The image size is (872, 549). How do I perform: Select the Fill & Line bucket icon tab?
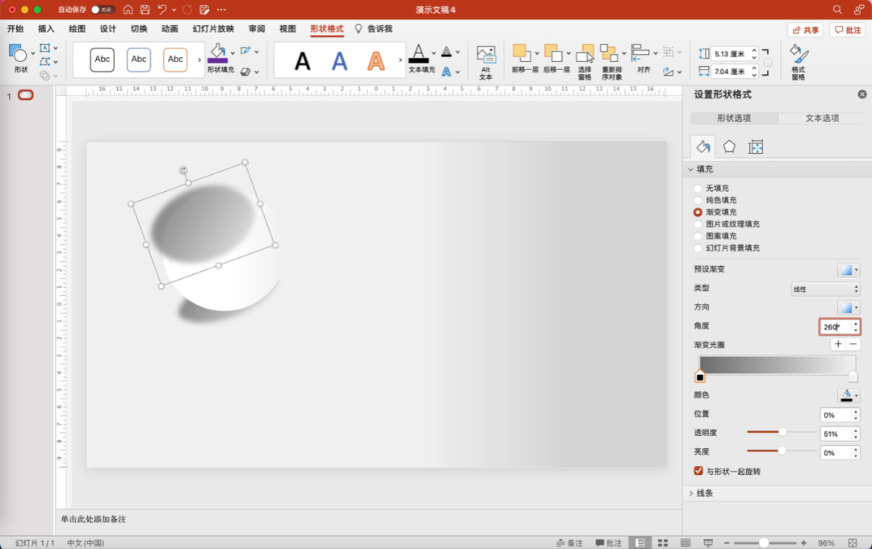point(702,147)
